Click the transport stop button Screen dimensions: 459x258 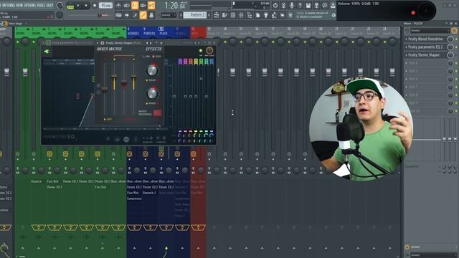(86, 6)
